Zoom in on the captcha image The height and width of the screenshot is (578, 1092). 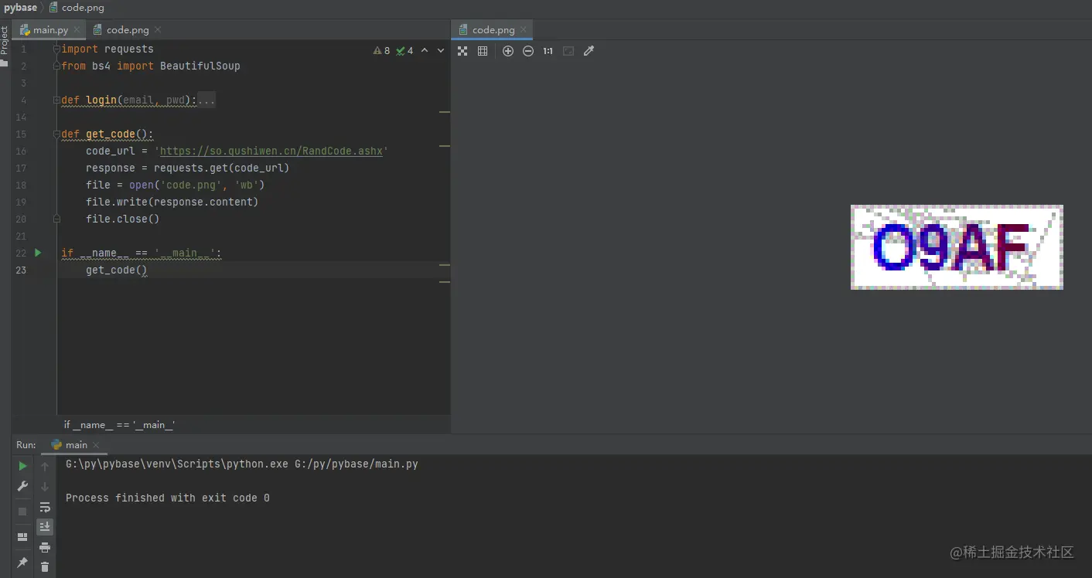pos(508,51)
